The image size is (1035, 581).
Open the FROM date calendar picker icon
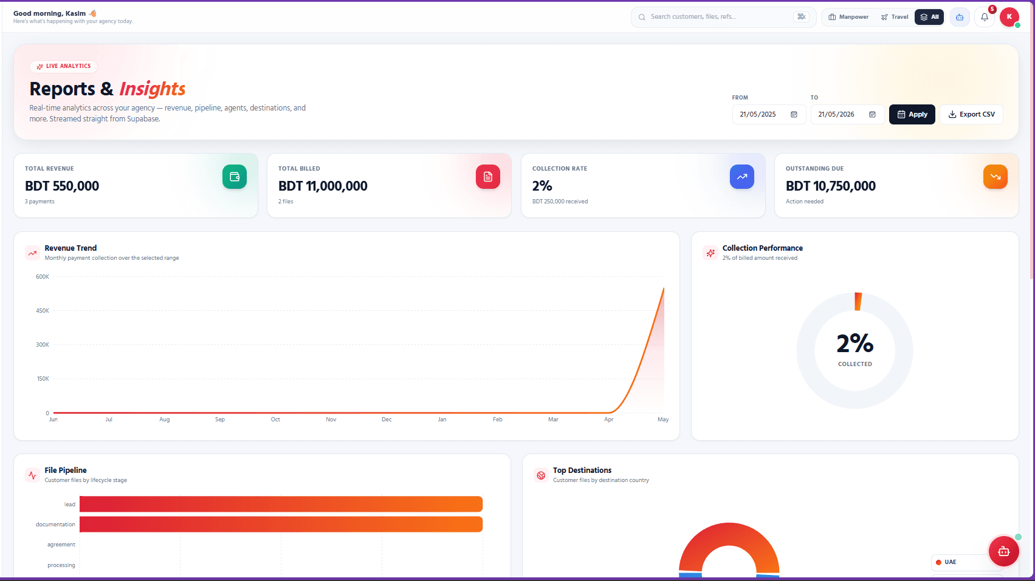[794, 114]
